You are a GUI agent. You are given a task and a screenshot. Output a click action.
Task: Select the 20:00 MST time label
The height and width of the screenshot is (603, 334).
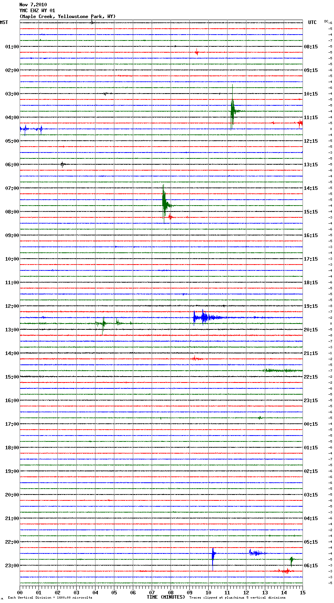[x=12, y=495]
